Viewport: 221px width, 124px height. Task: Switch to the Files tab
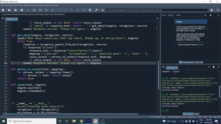pos(201,62)
